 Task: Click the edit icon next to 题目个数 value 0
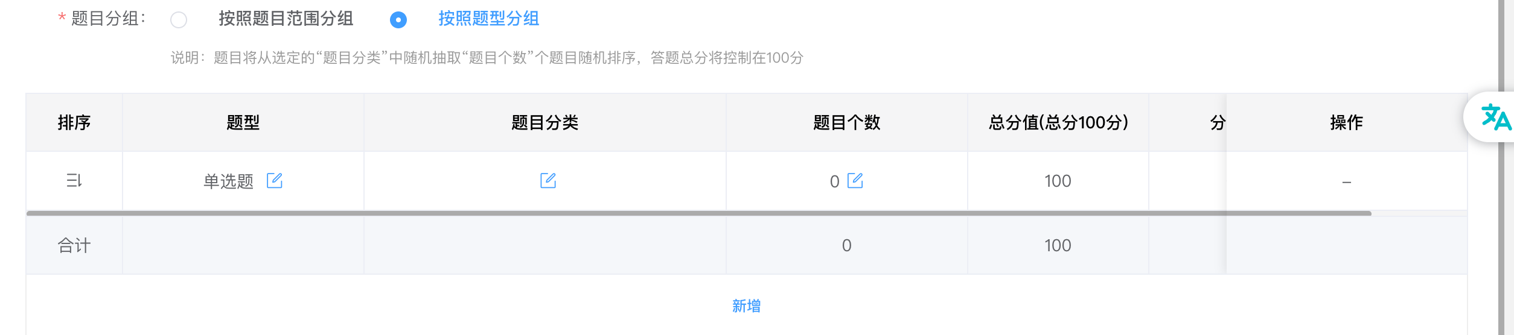(855, 181)
